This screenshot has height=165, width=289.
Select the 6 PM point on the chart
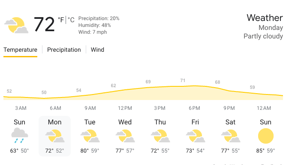tap(194, 108)
